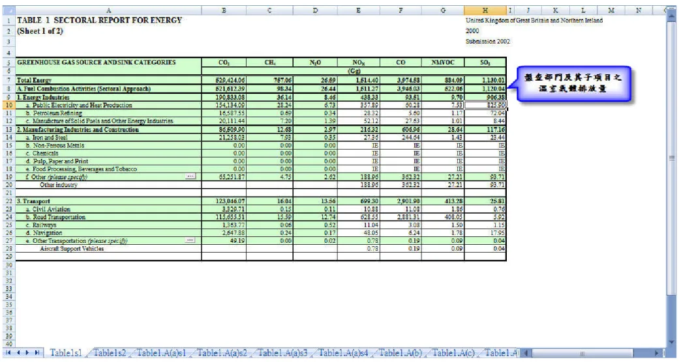Select 'd. Pulp, Paper and Print' cell
The width and height of the screenshot is (679, 362).
pos(109,161)
